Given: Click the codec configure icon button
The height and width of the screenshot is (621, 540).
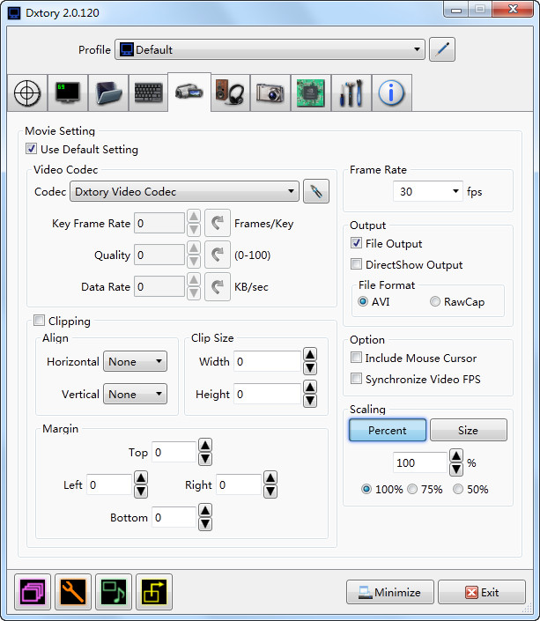Looking at the screenshot, I should pyautogui.click(x=315, y=191).
